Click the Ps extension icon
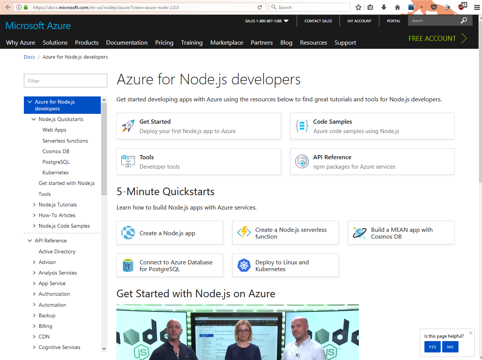The width and height of the screenshot is (482, 360). coord(412,7)
